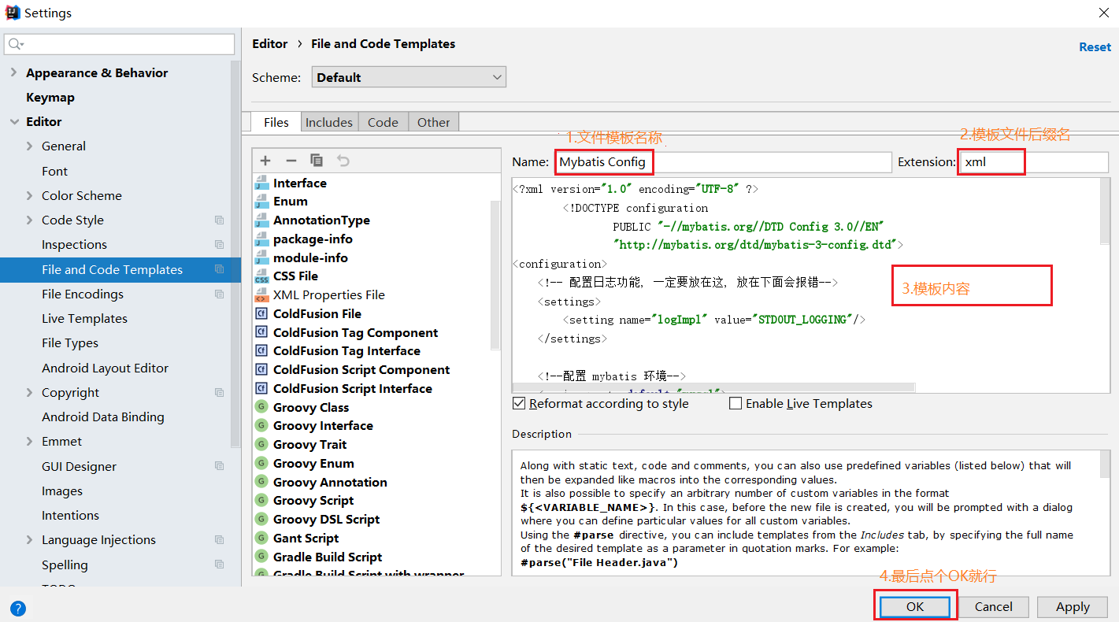Expand the Language Injections node
Image resolution: width=1119 pixels, height=622 pixels.
[x=30, y=540]
